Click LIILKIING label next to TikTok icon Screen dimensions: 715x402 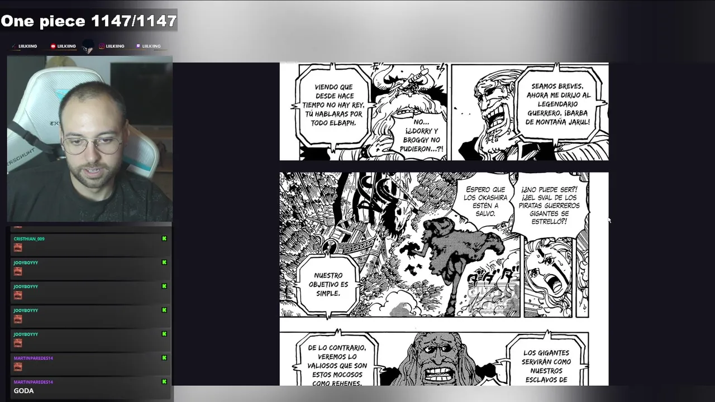[27, 46]
